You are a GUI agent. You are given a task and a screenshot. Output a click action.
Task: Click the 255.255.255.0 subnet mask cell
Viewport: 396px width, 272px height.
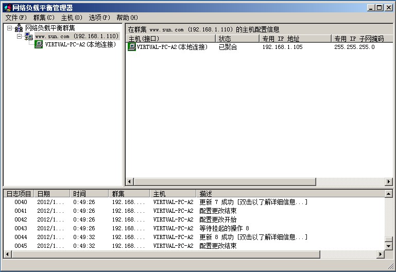[x=354, y=47]
